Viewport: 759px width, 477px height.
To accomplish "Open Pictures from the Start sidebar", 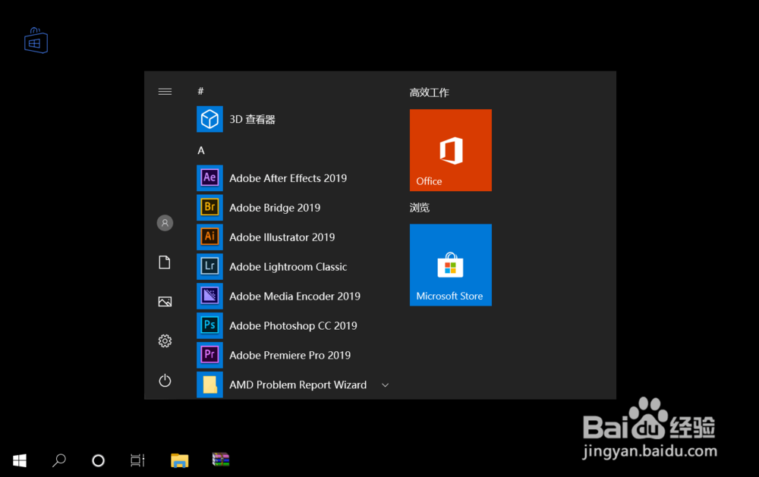I will click(x=165, y=302).
